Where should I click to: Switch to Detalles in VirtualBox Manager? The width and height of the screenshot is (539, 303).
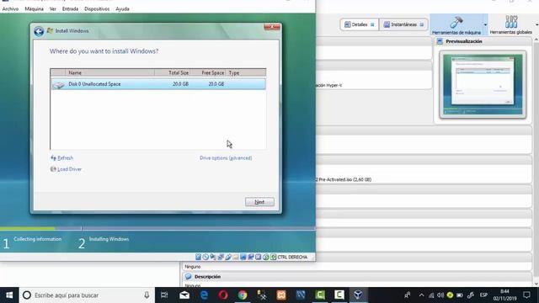coord(360,24)
